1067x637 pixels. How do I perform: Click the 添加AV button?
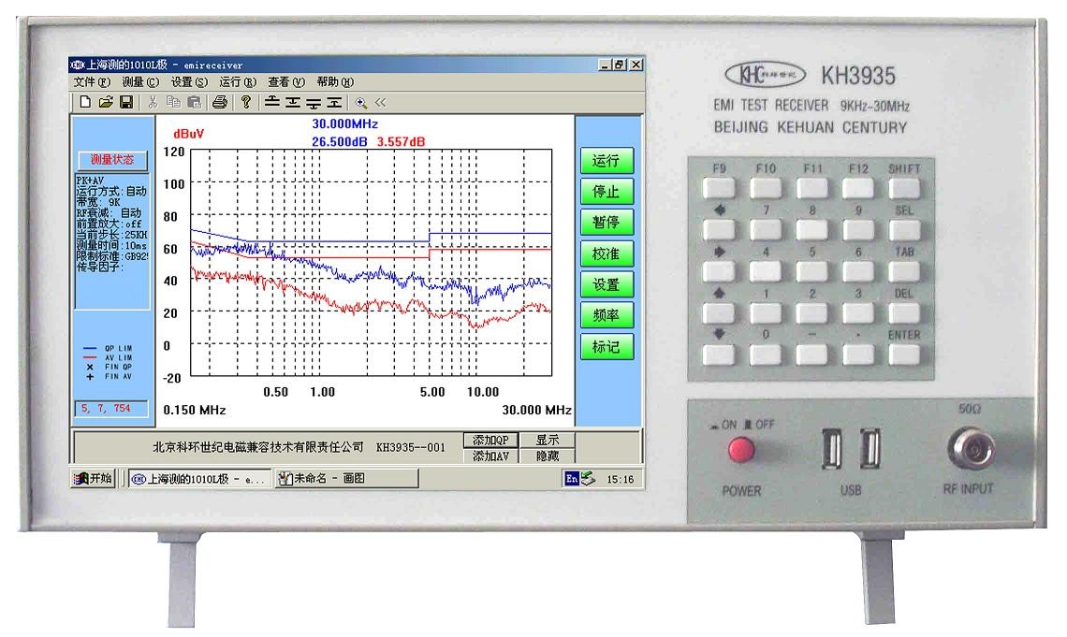490,456
